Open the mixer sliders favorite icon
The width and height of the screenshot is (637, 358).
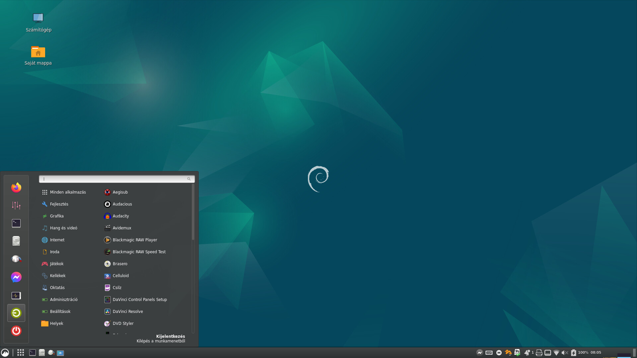pos(16,206)
